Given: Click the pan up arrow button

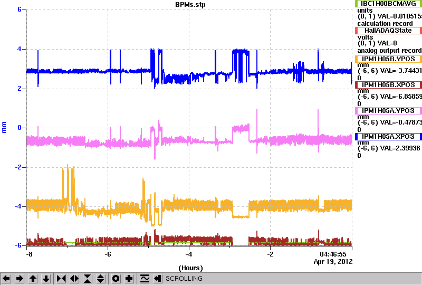Looking at the screenshot, I should 33,279.
